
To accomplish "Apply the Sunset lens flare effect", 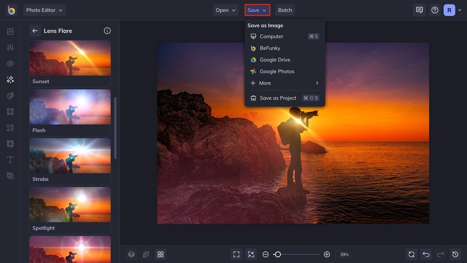I will tap(70, 64).
